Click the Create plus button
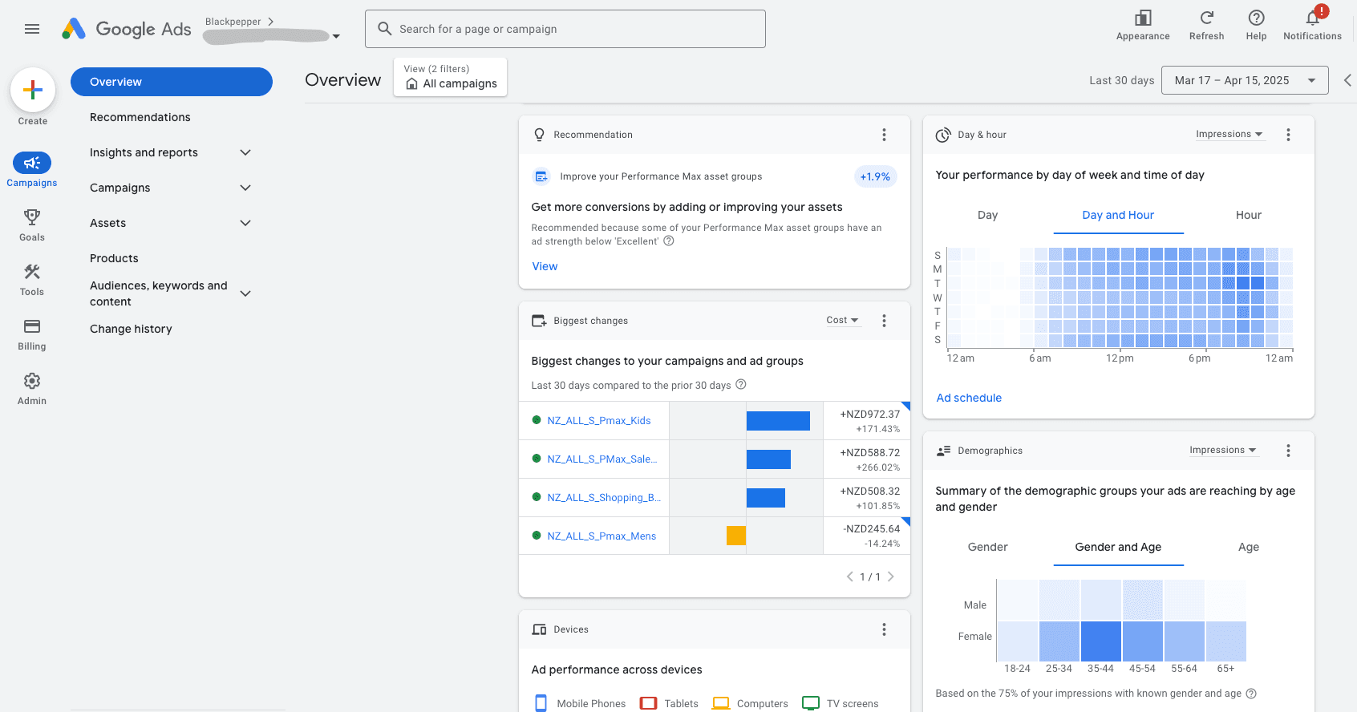This screenshot has width=1357, height=712. 33,90
